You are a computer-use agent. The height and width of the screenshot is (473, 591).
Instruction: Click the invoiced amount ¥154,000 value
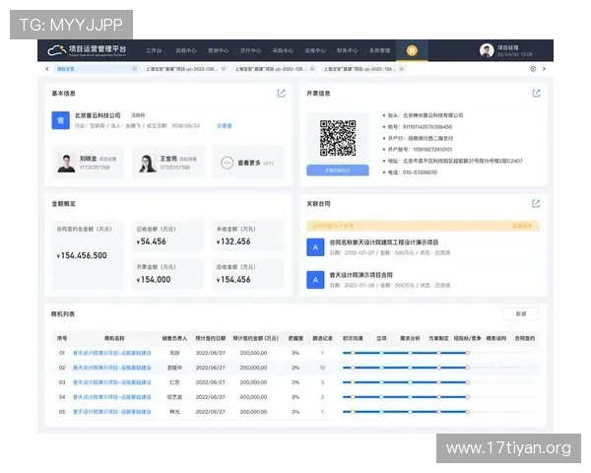154,280
